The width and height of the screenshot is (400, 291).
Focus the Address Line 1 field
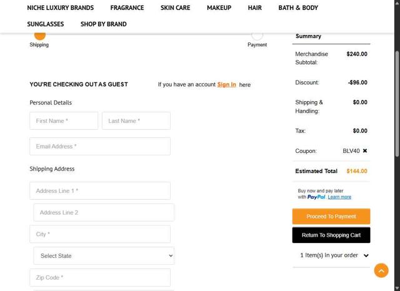(x=100, y=190)
